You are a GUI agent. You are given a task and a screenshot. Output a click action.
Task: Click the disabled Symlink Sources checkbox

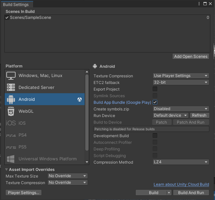(x=155, y=96)
